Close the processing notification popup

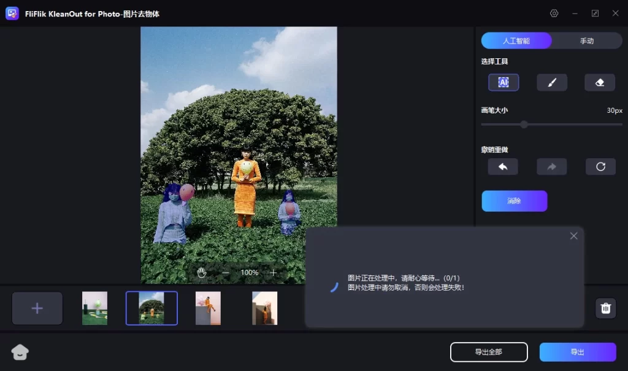[573, 236]
